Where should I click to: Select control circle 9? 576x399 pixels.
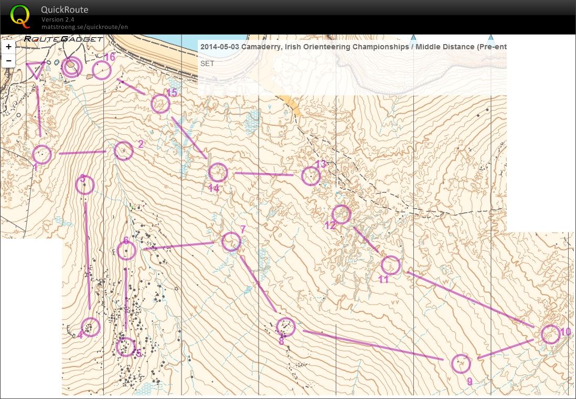coord(461,364)
